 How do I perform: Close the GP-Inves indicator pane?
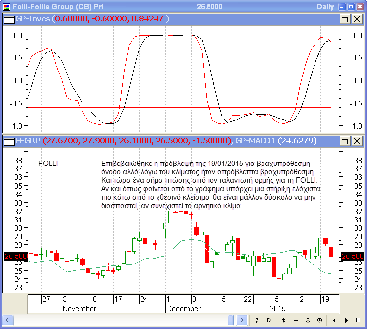click(x=357, y=19)
